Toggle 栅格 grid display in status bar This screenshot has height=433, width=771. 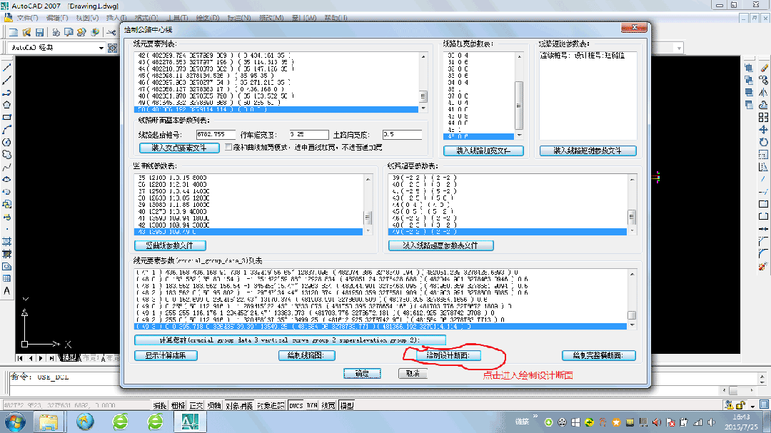coord(178,405)
